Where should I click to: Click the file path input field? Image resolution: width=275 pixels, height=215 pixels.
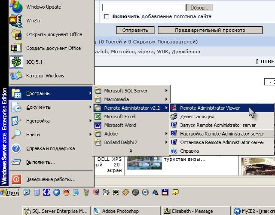click(x=144, y=8)
